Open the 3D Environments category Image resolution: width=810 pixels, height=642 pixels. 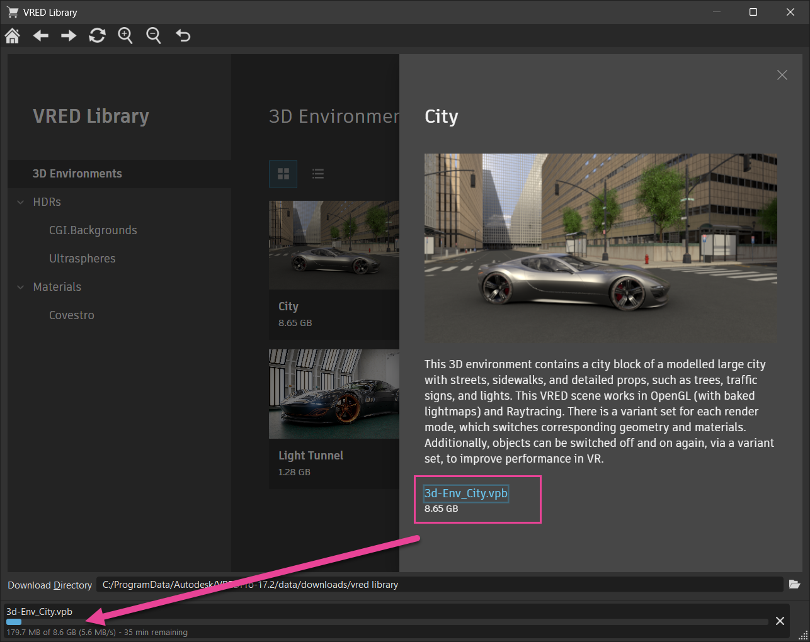click(120, 174)
